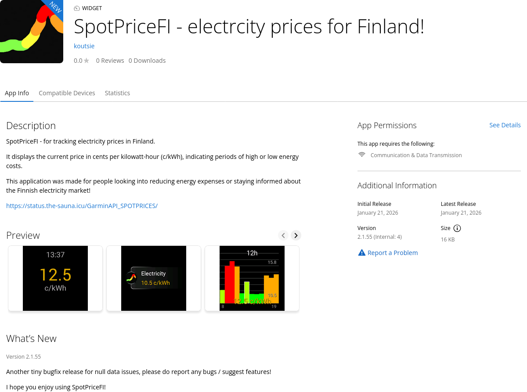Image resolution: width=527 pixels, height=392 pixels.
Task: Click the Report a Problem link
Action: (393, 253)
